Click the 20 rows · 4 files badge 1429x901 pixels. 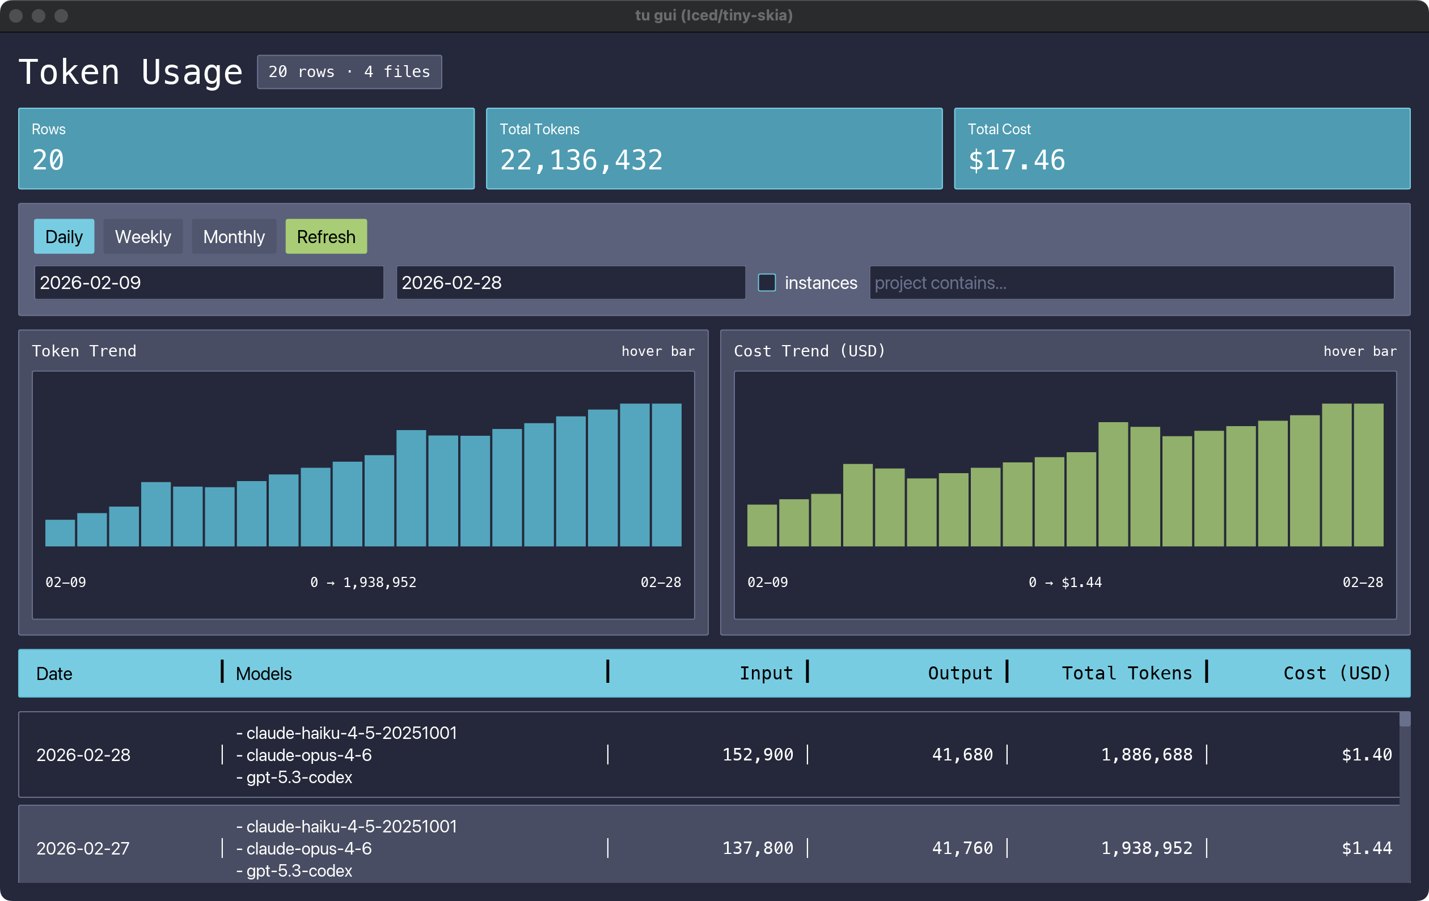[349, 71]
